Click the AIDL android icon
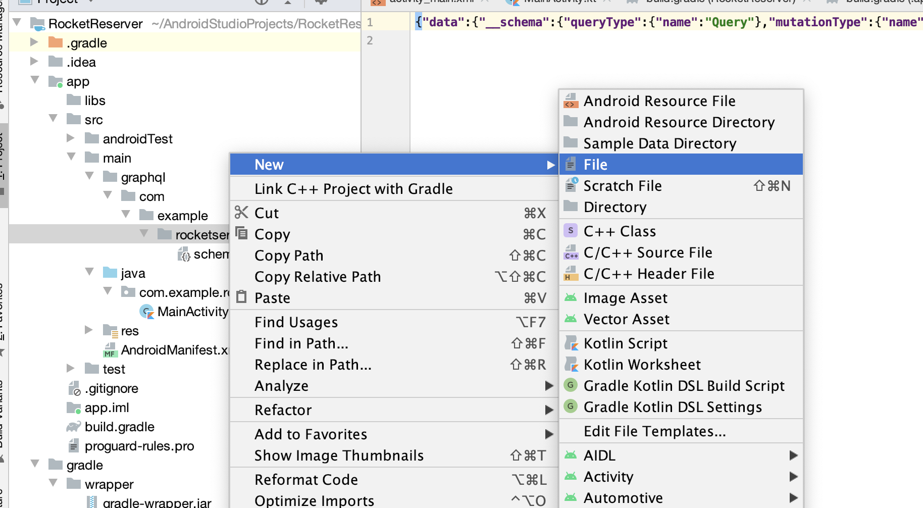Image resolution: width=923 pixels, height=508 pixels. tap(571, 455)
